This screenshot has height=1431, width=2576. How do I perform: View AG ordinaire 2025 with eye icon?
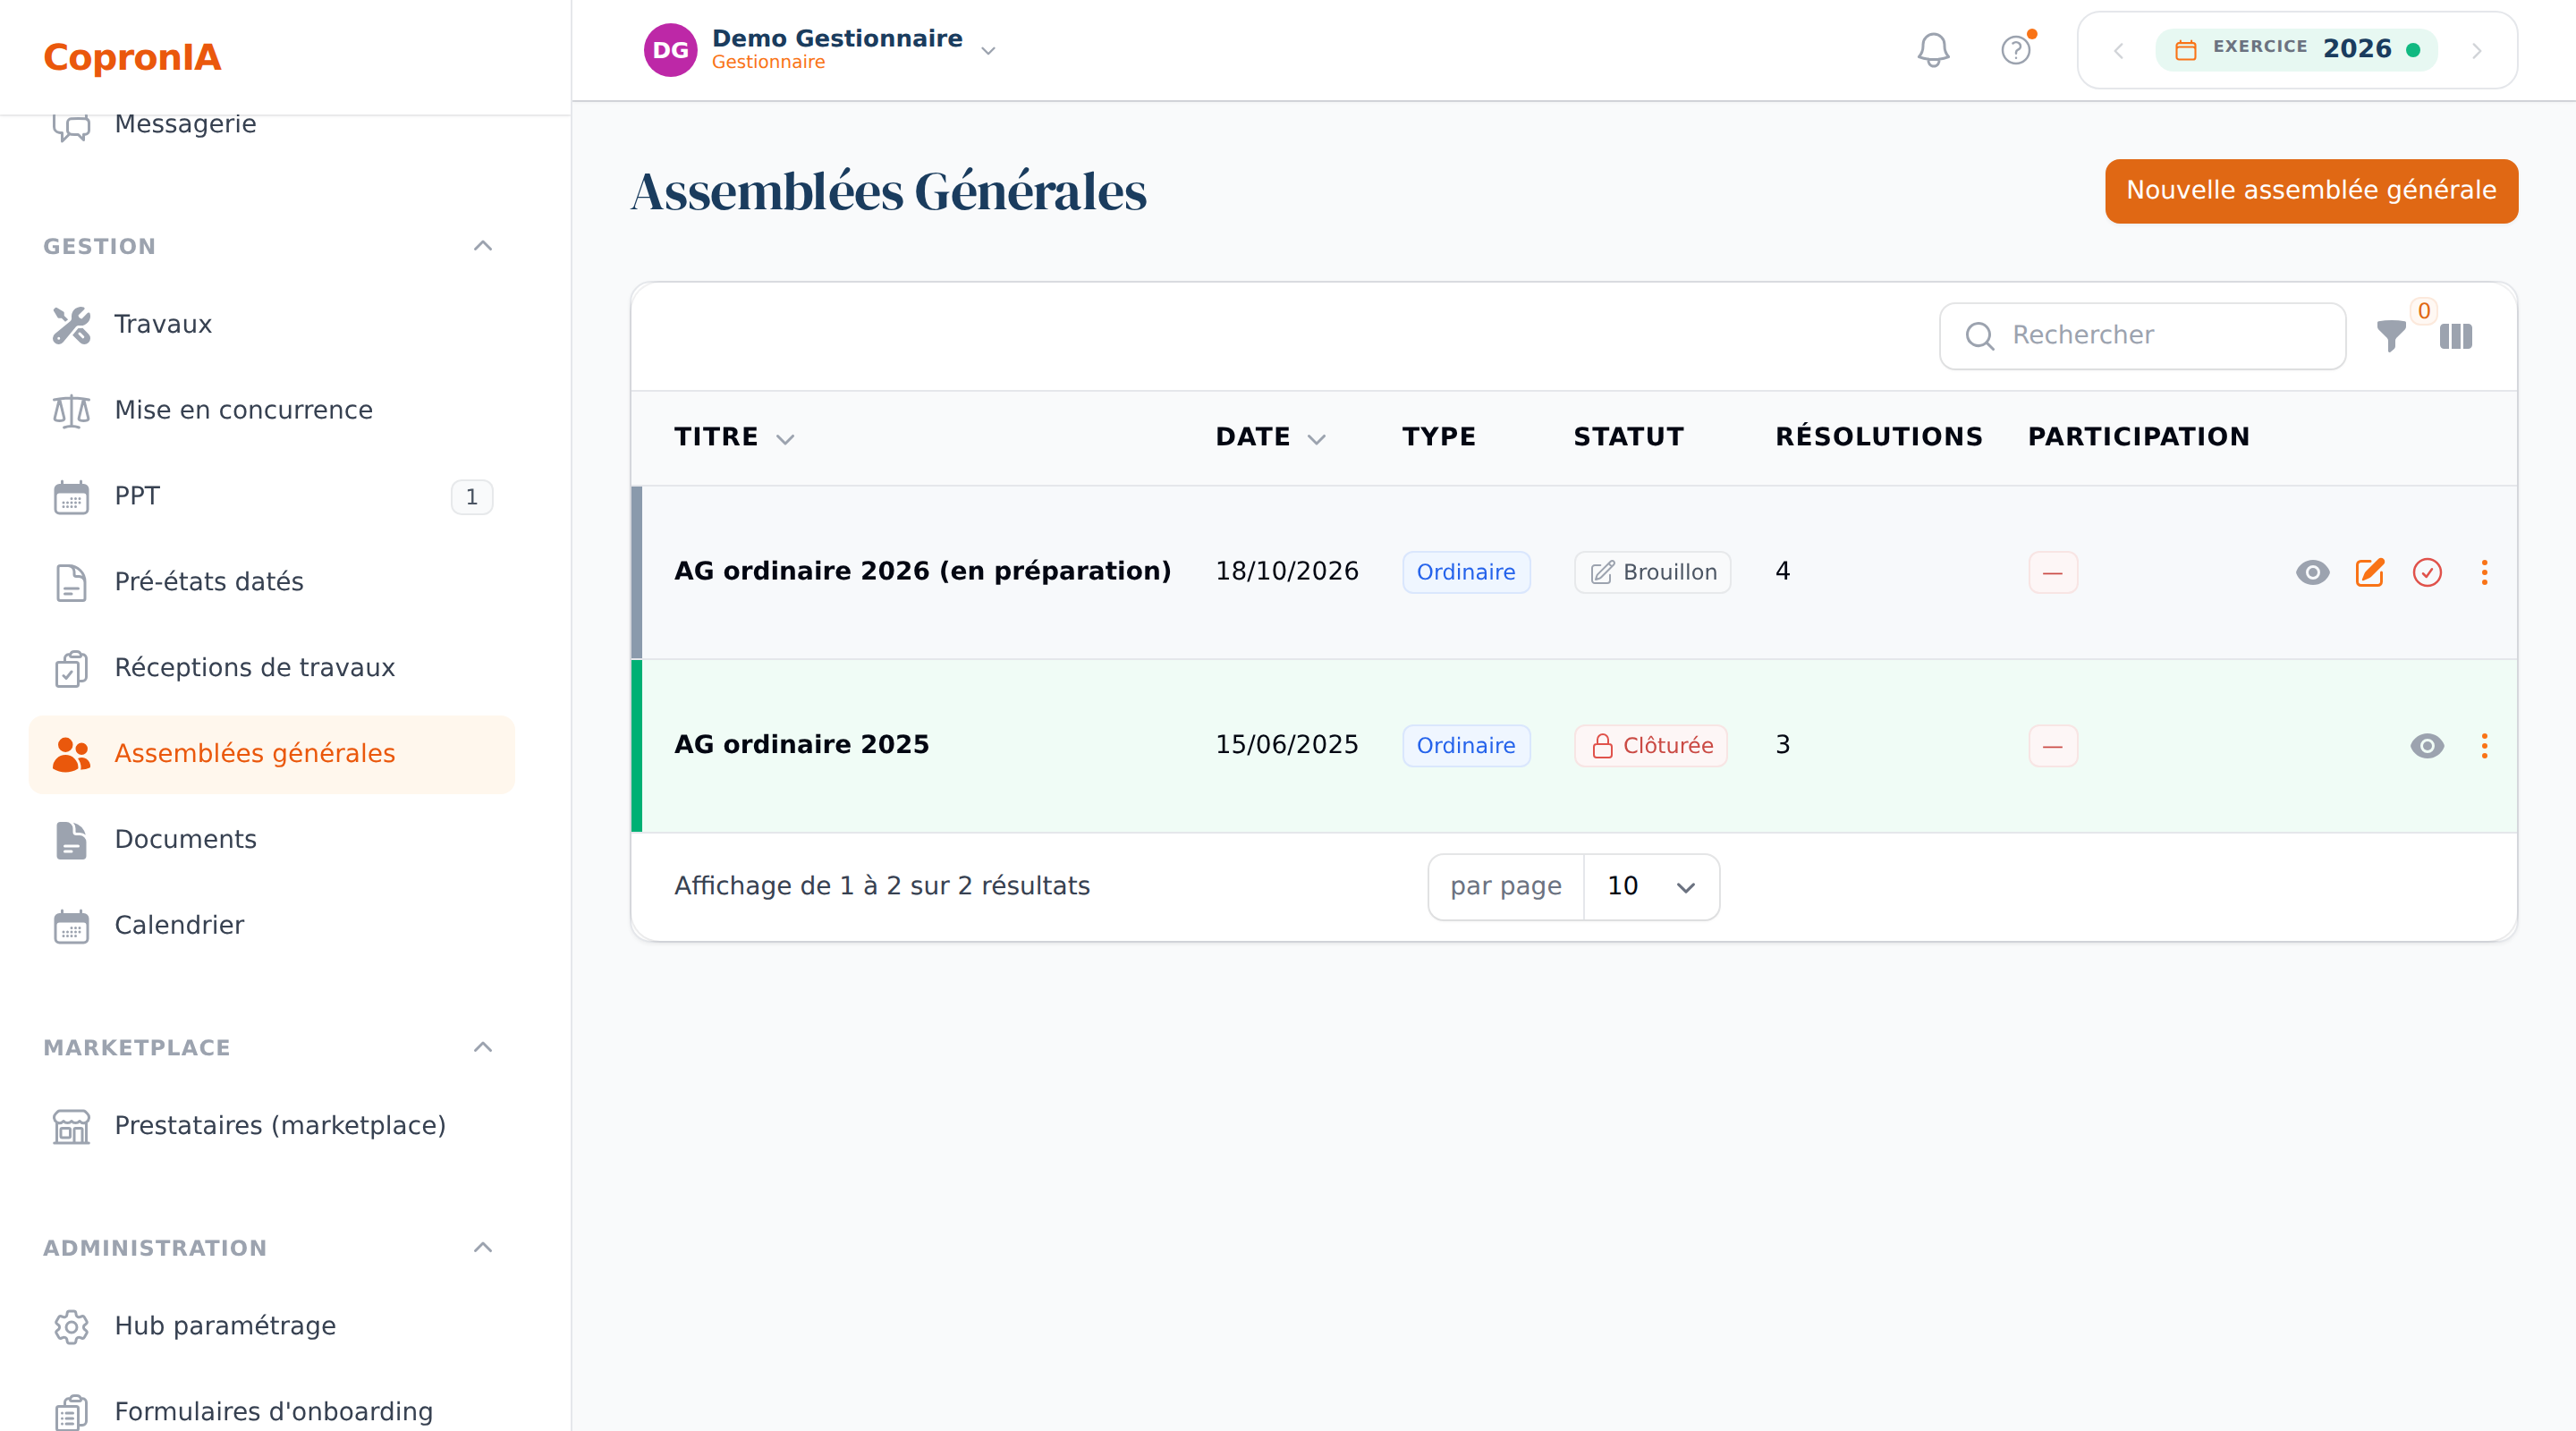click(x=2427, y=745)
